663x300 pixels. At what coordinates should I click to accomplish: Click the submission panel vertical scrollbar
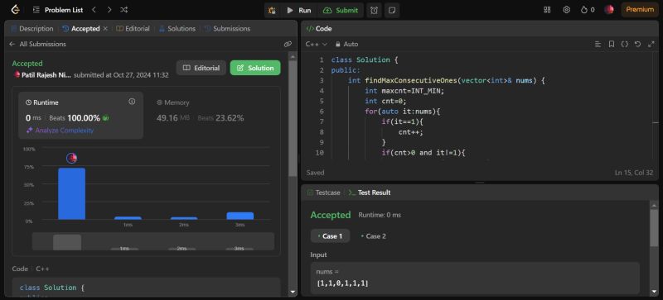[x=293, y=118]
